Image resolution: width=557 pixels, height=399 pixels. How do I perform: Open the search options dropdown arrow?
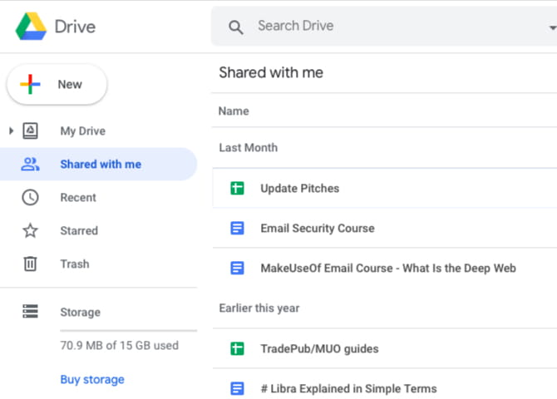point(552,27)
